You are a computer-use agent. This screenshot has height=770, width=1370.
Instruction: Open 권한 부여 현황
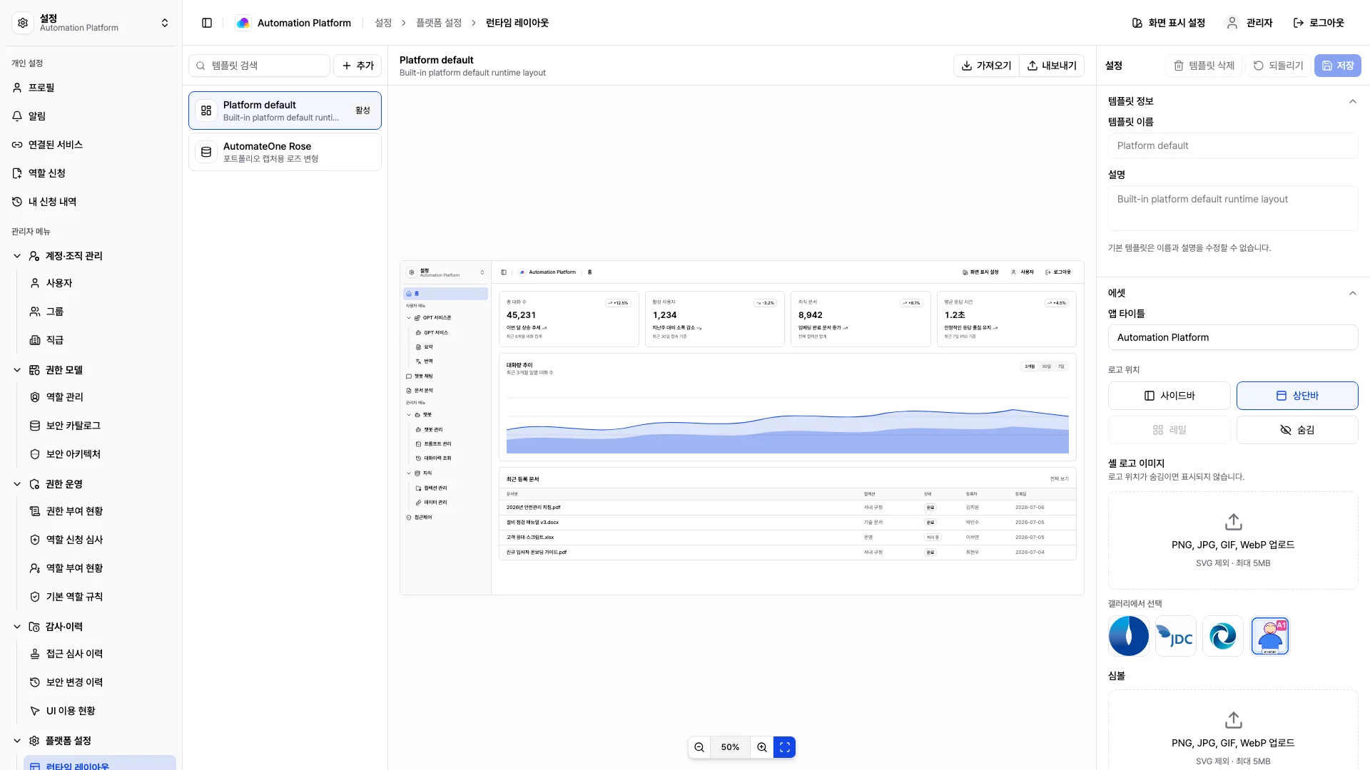tap(100, 511)
